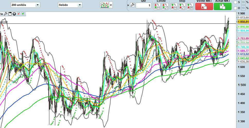Click the blue 1 672,02 label

243,54
